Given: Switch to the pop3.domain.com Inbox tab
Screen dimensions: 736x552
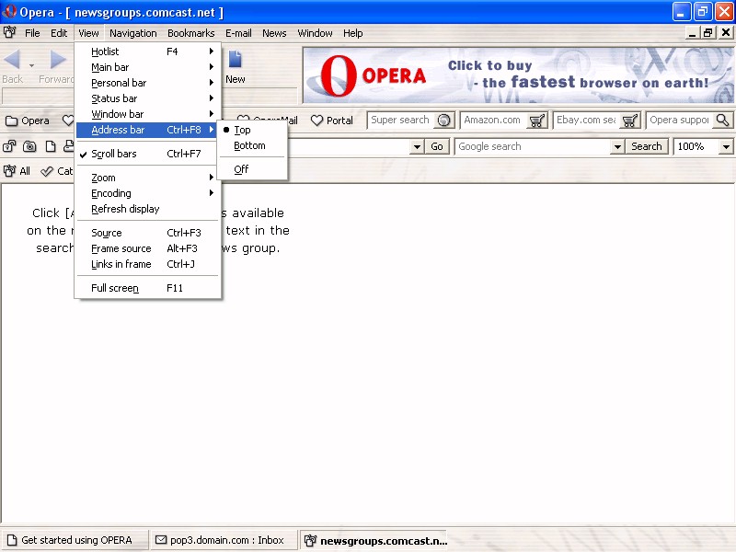Looking at the screenshot, I should point(220,540).
